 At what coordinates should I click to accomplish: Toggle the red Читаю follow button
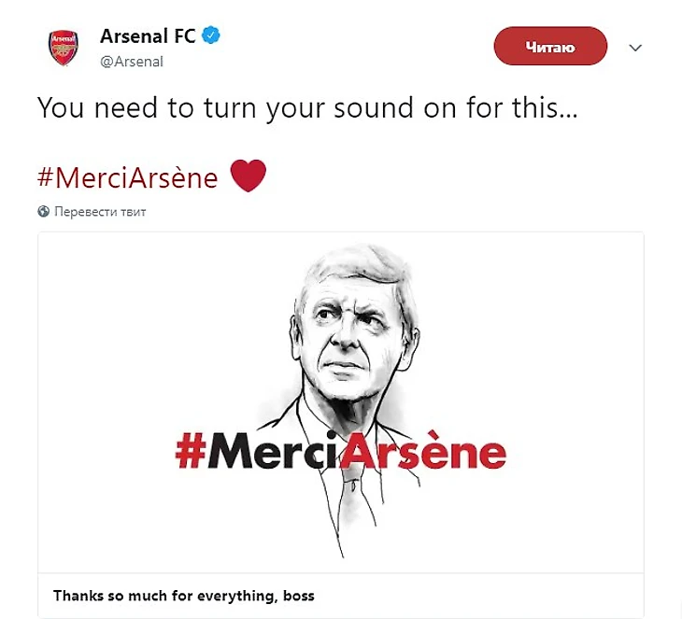[550, 47]
